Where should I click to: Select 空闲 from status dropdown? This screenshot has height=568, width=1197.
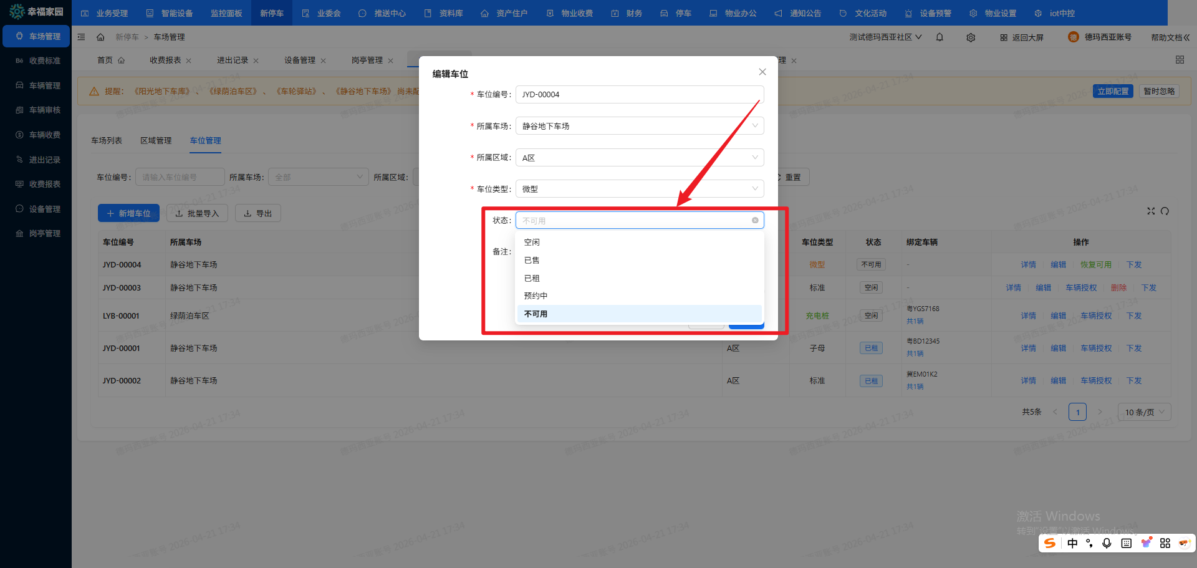[532, 243]
